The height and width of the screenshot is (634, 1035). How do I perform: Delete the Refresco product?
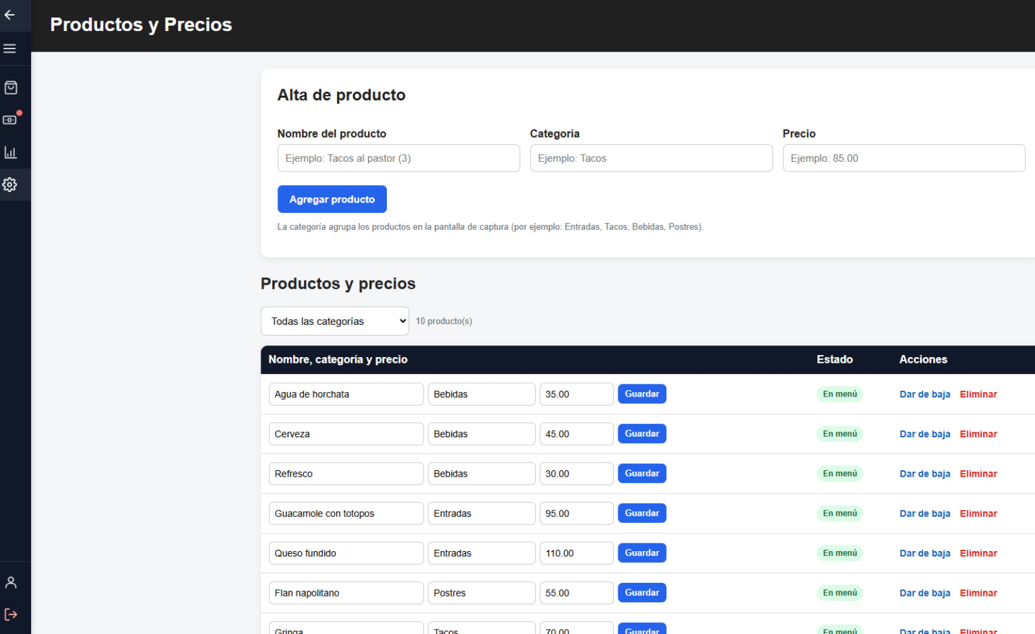pos(978,474)
